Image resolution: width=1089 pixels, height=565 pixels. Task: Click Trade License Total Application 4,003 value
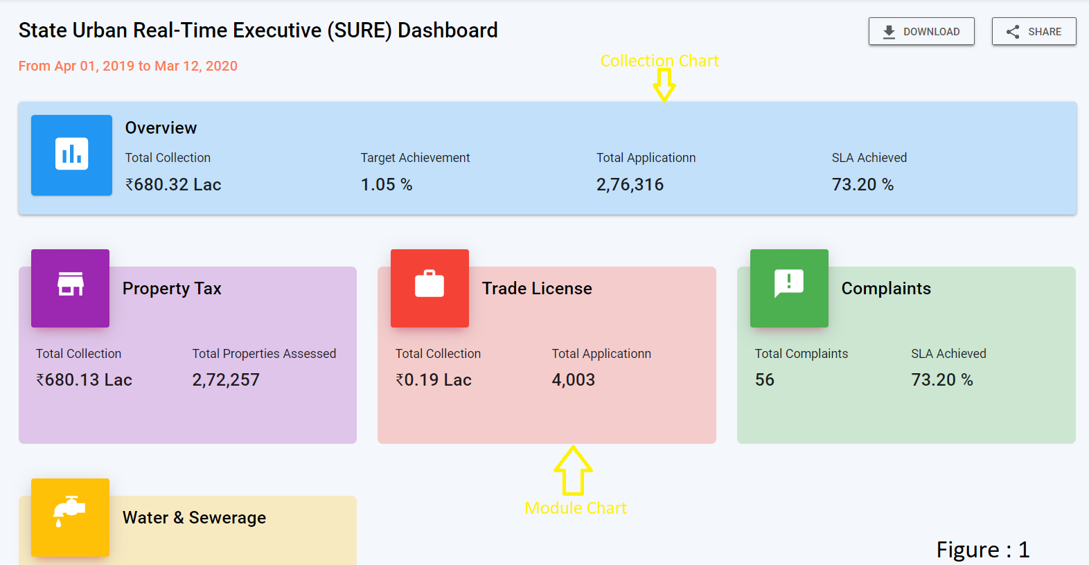pos(573,380)
